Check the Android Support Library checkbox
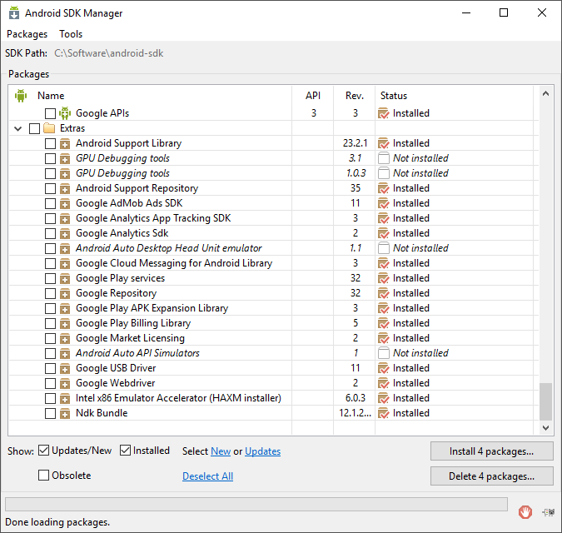This screenshot has width=562, height=533. pos(50,143)
